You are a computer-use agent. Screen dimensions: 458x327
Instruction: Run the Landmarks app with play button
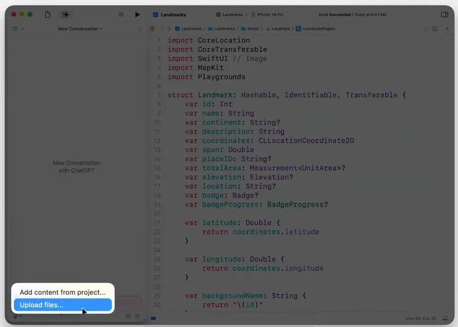point(137,15)
